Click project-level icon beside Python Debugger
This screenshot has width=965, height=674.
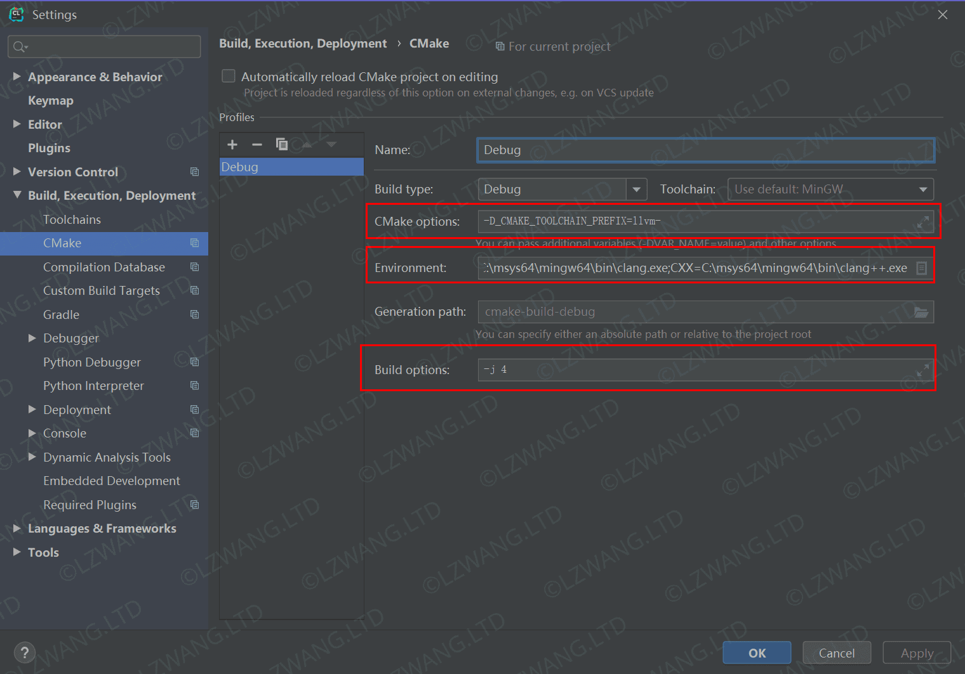[194, 362]
